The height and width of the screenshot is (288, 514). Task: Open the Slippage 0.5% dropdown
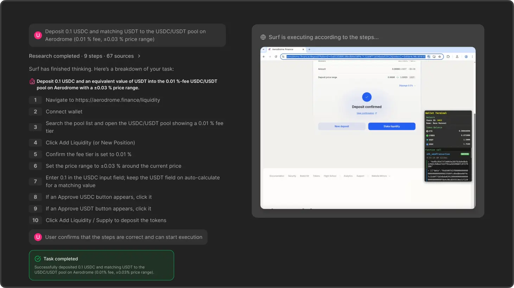pyautogui.click(x=407, y=86)
